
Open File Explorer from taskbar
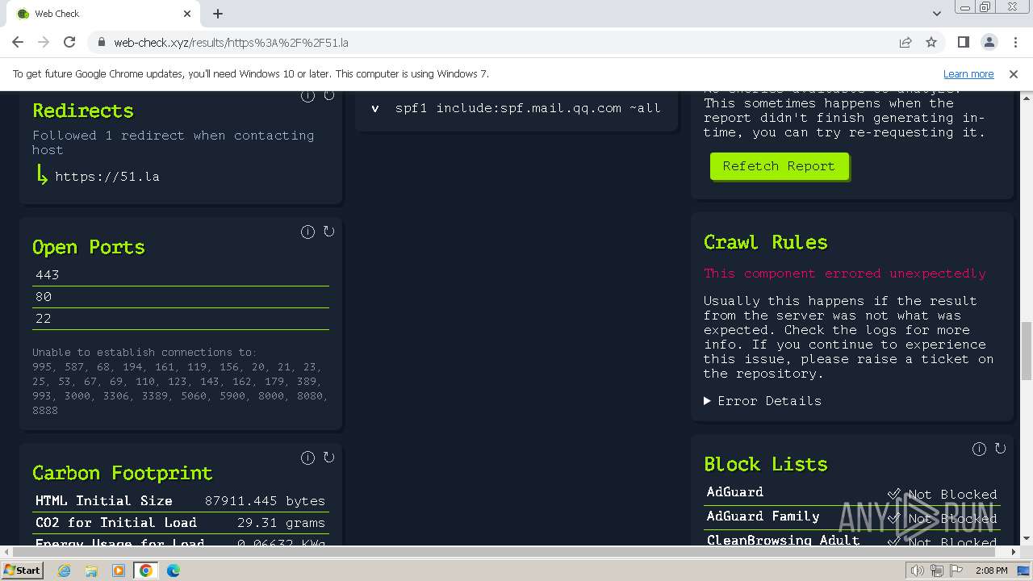[91, 571]
